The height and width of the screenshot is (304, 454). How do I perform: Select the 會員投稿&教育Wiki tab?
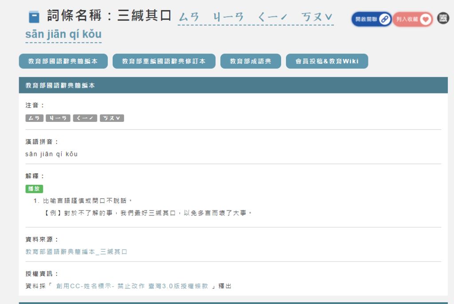327,62
